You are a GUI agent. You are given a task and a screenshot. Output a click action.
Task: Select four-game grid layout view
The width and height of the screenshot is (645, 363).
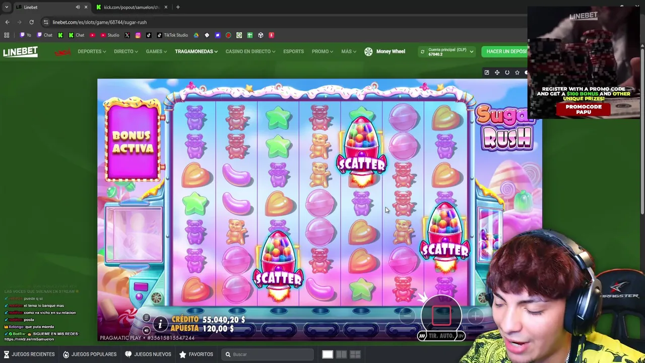355,354
